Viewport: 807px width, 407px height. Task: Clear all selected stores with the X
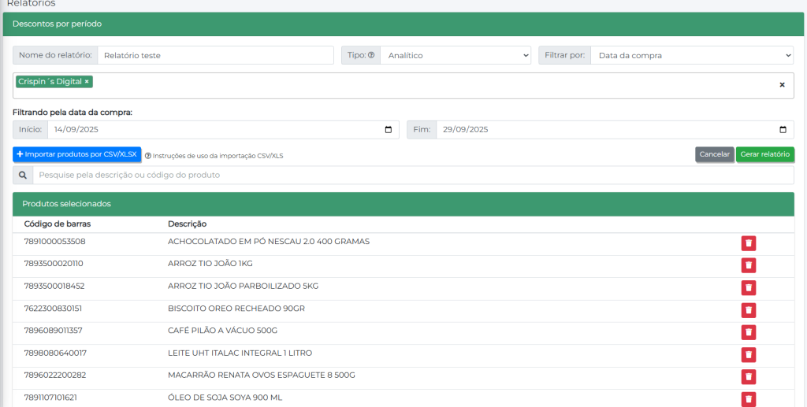pyautogui.click(x=782, y=85)
